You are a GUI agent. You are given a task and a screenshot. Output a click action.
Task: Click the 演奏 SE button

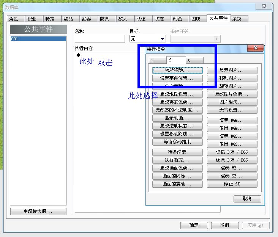pos(232,176)
